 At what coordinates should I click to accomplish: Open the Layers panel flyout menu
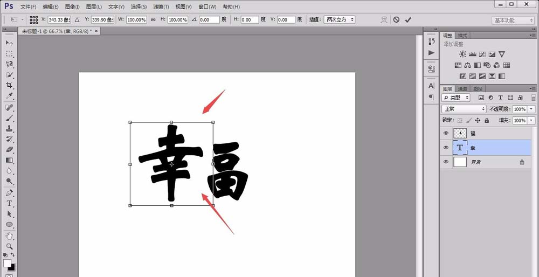coord(533,88)
